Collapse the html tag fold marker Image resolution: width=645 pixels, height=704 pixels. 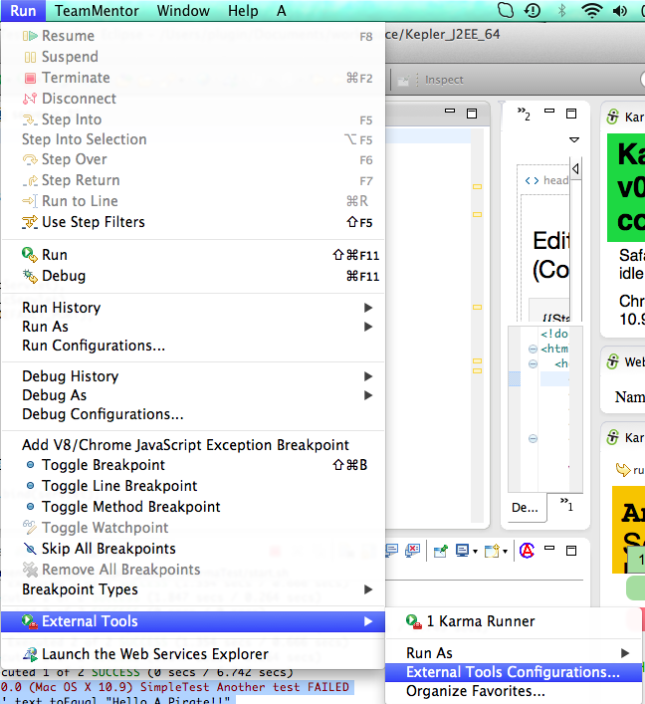click(x=534, y=350)
